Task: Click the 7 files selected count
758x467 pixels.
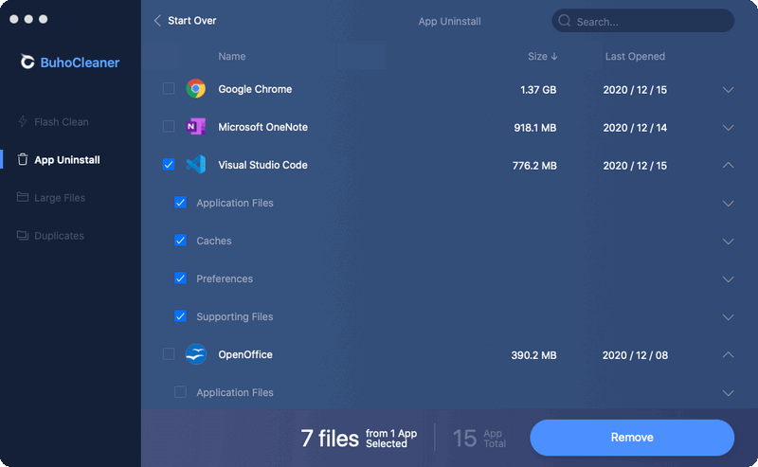Action: pyautogui.click(x=359, y=438)
